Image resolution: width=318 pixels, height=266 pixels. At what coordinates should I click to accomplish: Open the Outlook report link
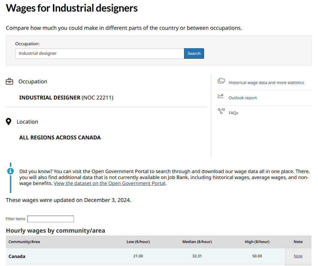[x=243, y=98]
